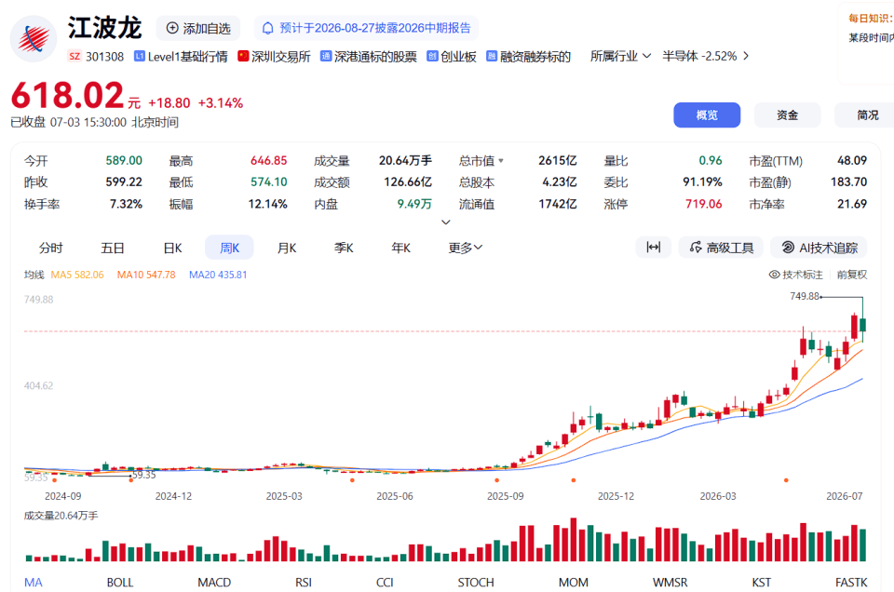
Task: Click the 618.02 current price
Action: pos(67,95)
